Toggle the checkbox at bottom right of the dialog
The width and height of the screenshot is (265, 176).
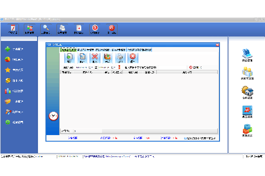185,138
